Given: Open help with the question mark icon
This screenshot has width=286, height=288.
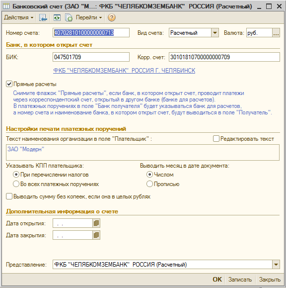Looking at the screenshot, I should tap(111, 17).
